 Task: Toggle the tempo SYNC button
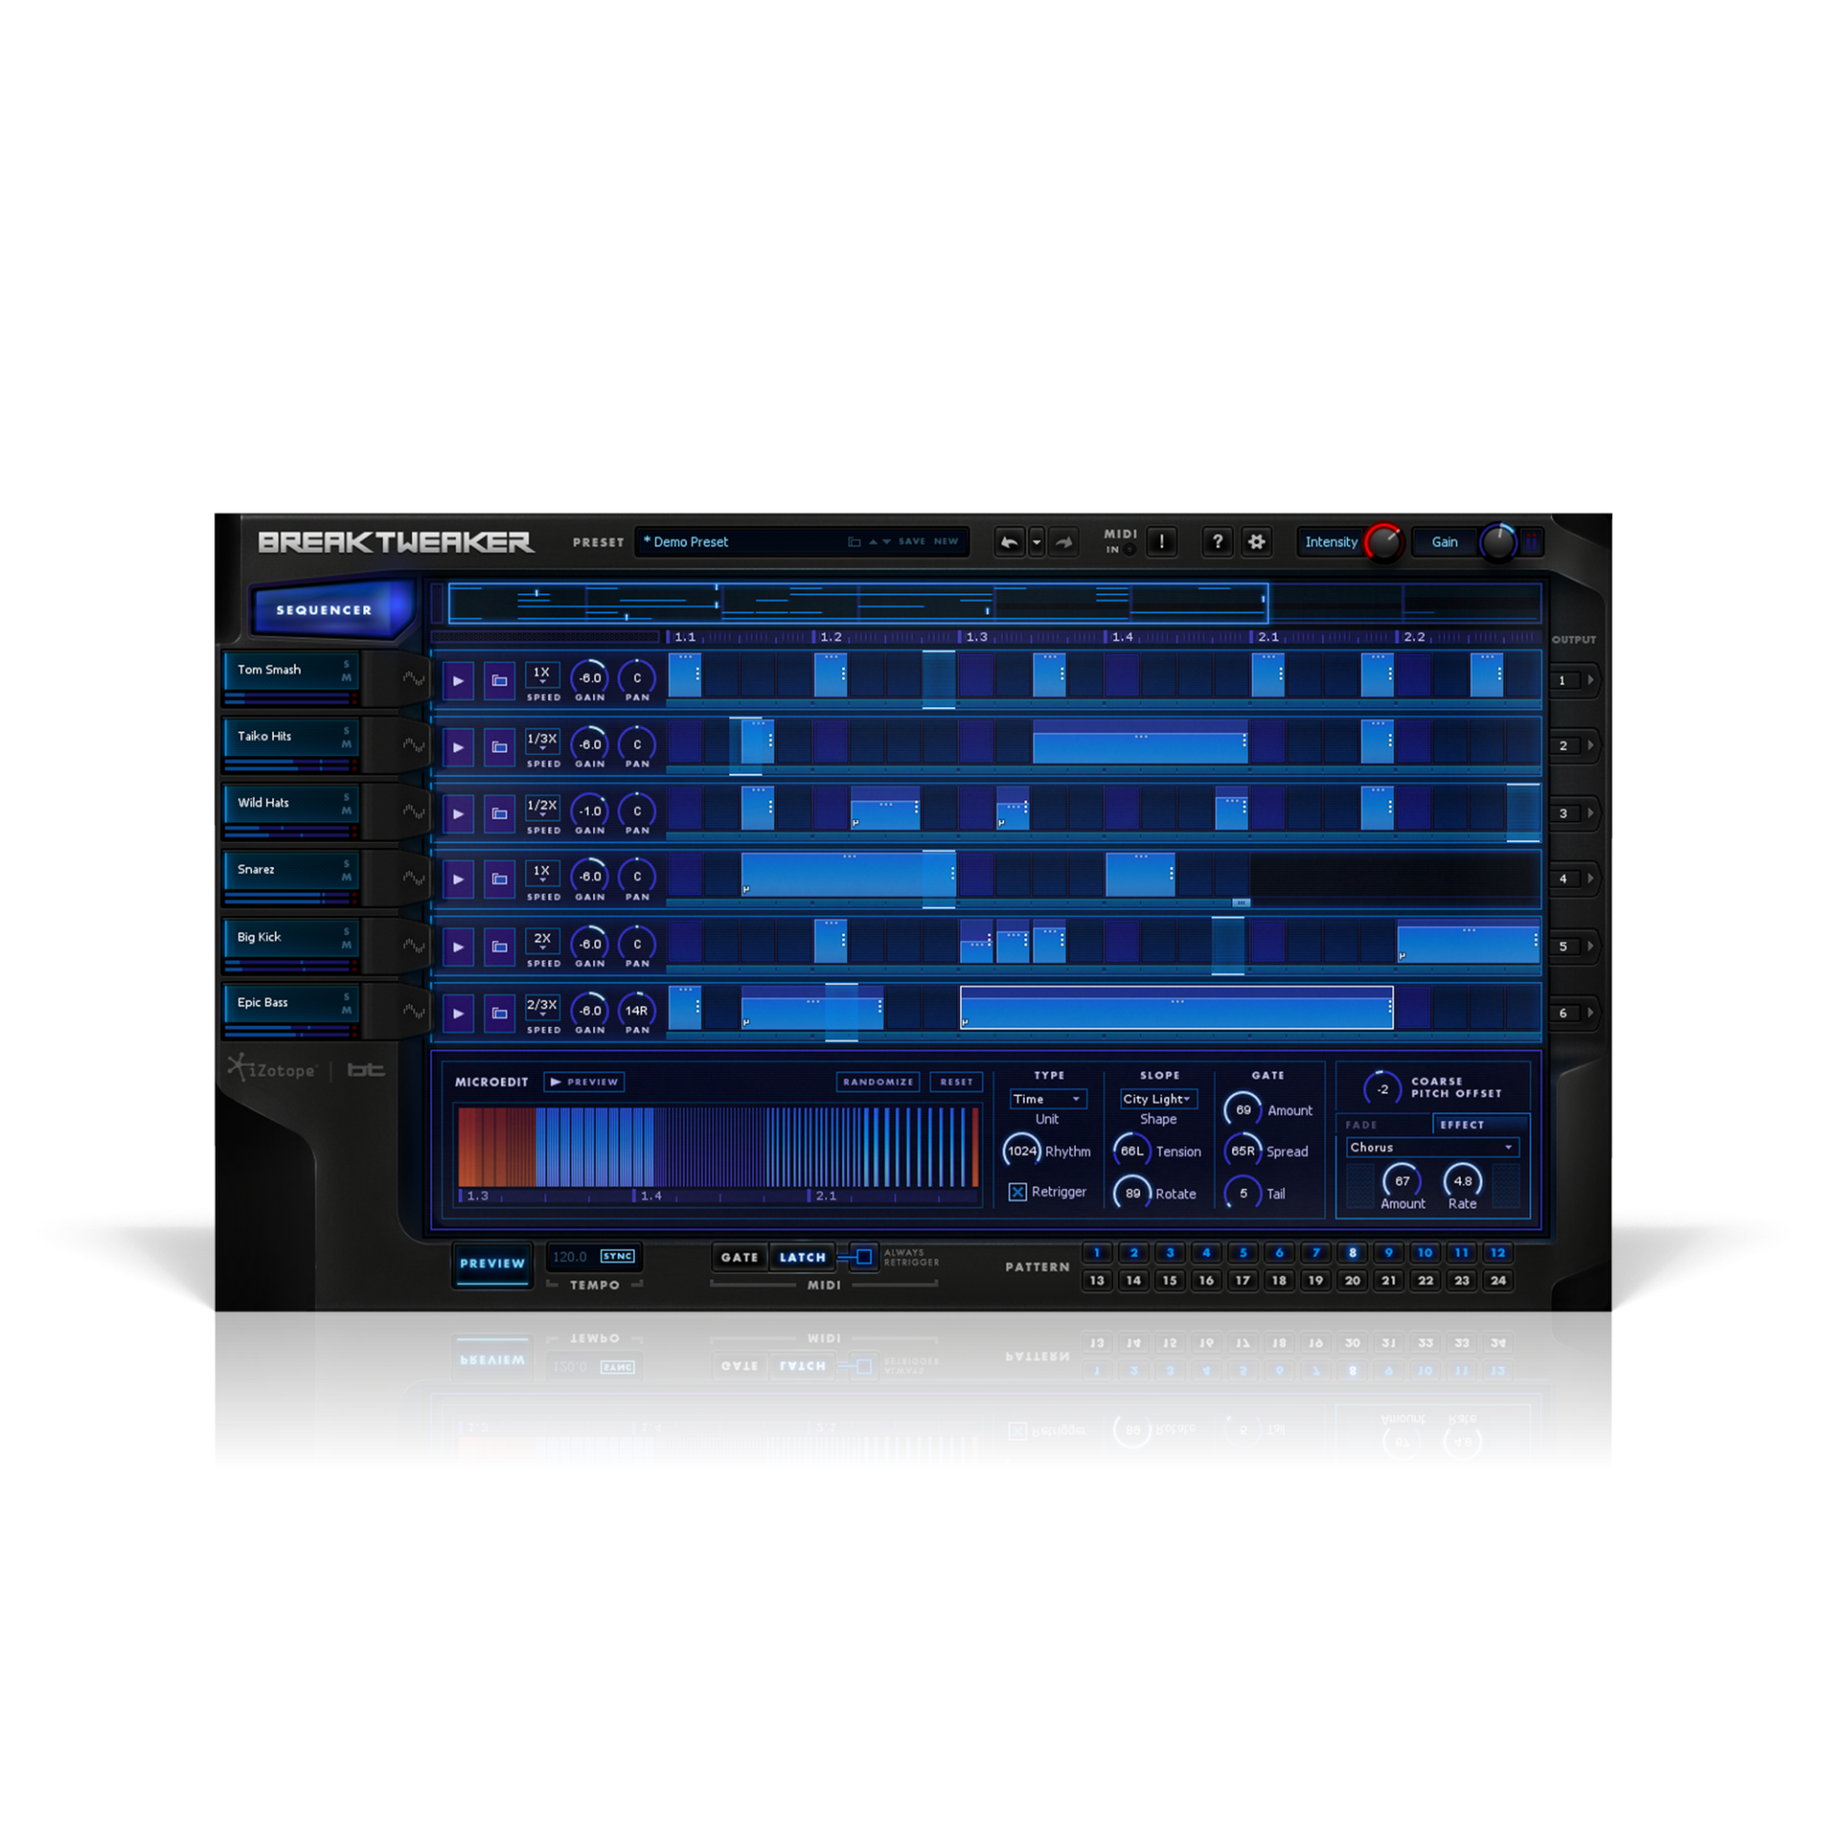(618, 1257)
